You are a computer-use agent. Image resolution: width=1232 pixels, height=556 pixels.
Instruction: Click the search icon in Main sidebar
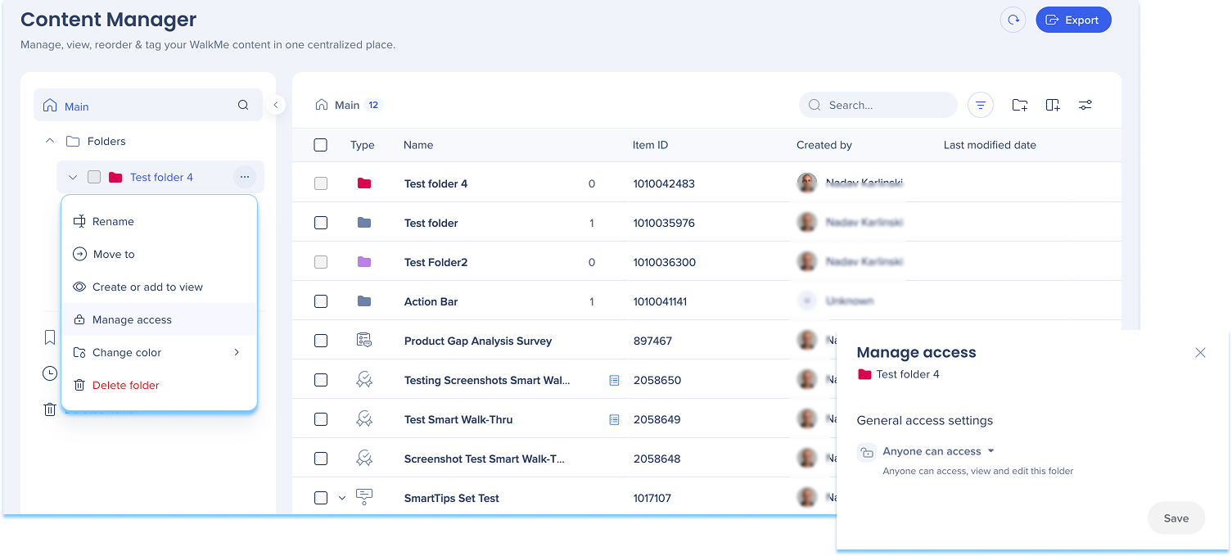point(243,106)
